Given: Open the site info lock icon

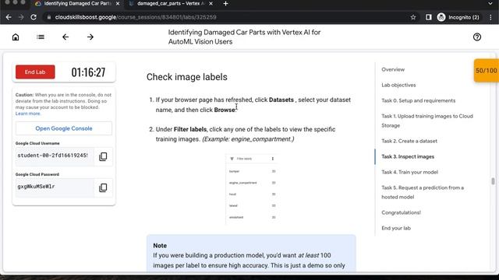Looking at the screenshot, I should coord(48,17).
